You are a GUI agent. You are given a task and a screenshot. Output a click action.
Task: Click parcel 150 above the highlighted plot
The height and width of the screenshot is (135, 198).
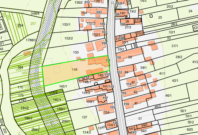76,53
